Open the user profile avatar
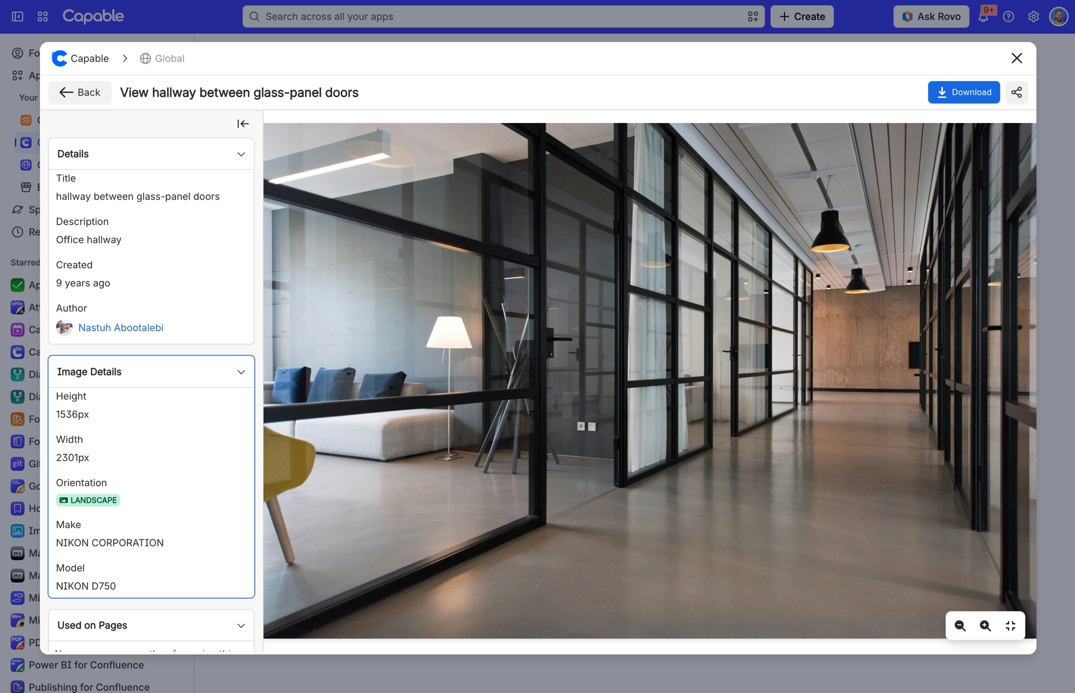 [x=1058, y=17]
